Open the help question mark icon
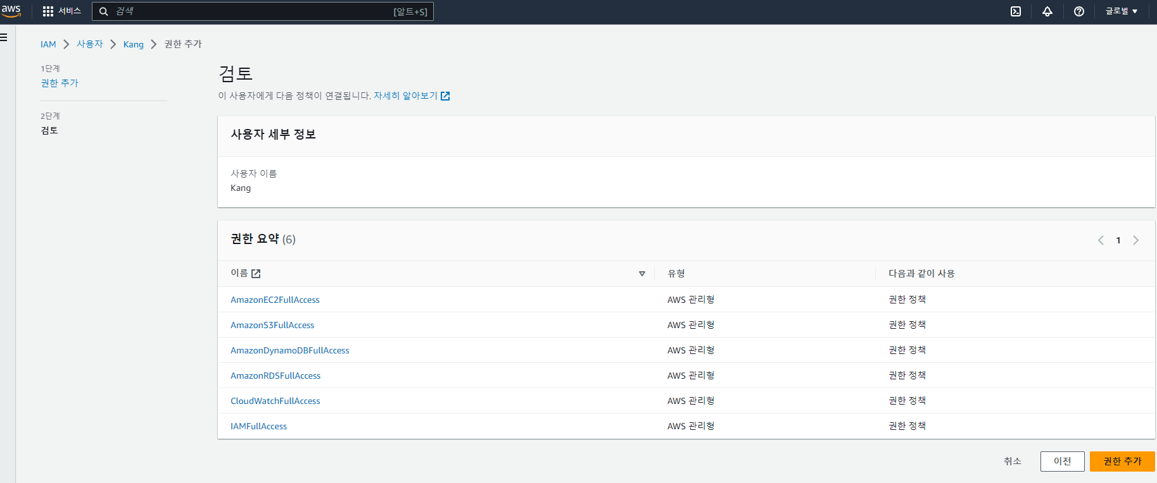 (x=1079, y=11)
